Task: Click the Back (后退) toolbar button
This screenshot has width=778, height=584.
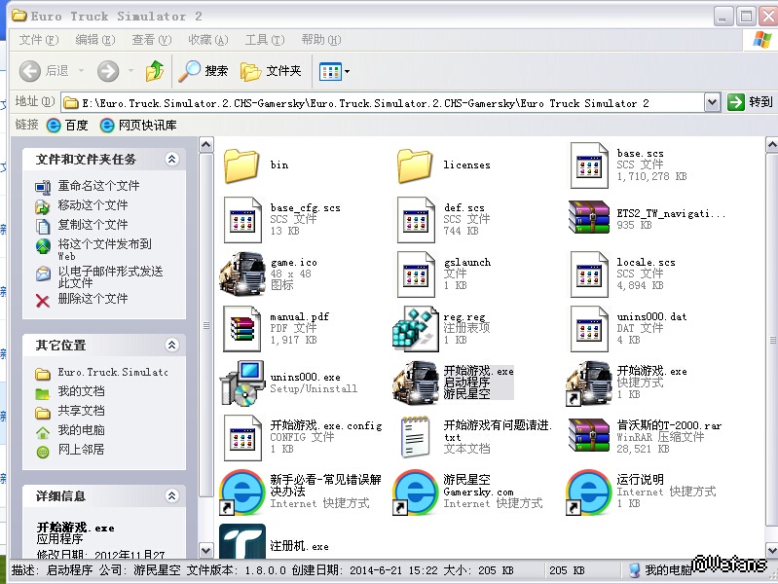Action: point(44,71)
